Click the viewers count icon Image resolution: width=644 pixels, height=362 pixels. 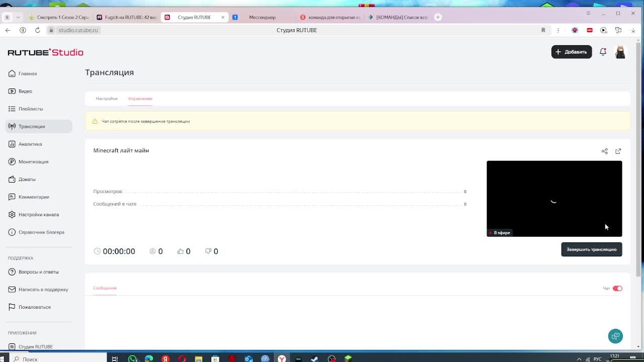click(x=152, y=251)
